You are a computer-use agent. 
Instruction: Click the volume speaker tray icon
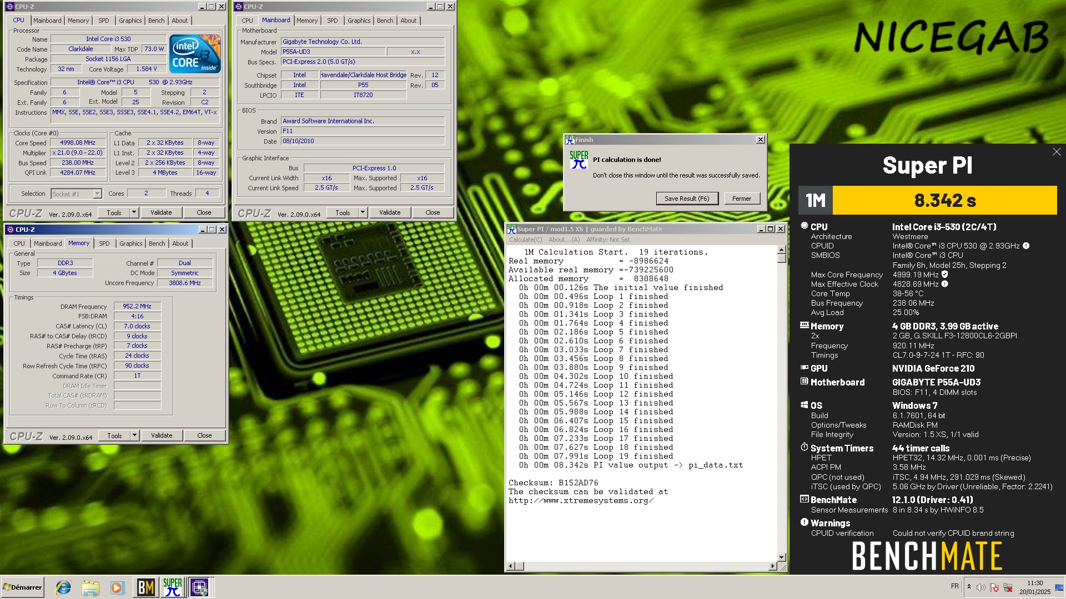click(981, 587)
